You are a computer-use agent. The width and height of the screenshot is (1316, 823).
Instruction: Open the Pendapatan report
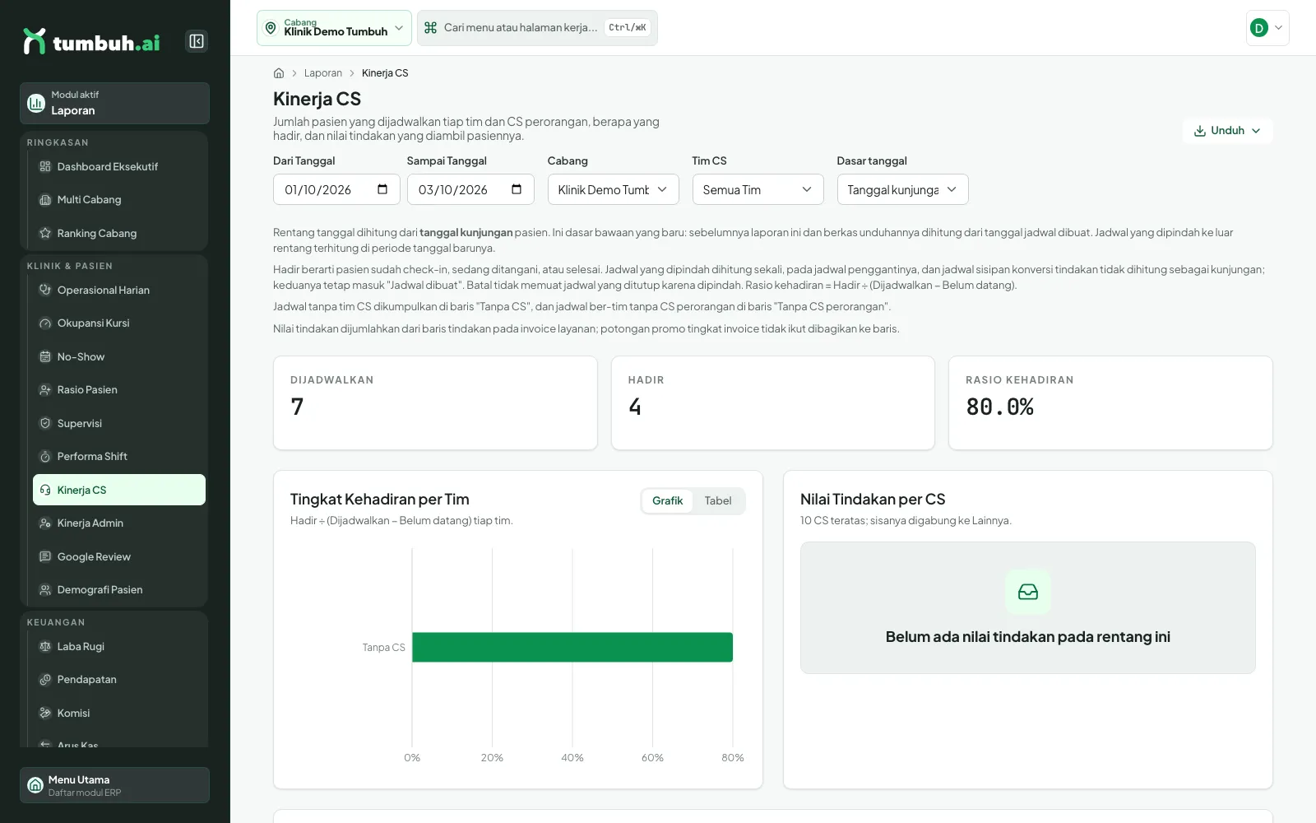119,680
